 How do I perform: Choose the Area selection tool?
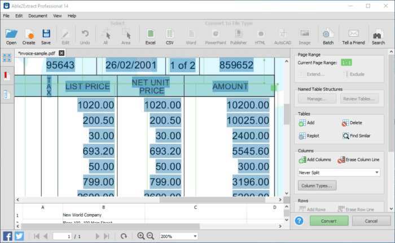click(x=126, y=37)
